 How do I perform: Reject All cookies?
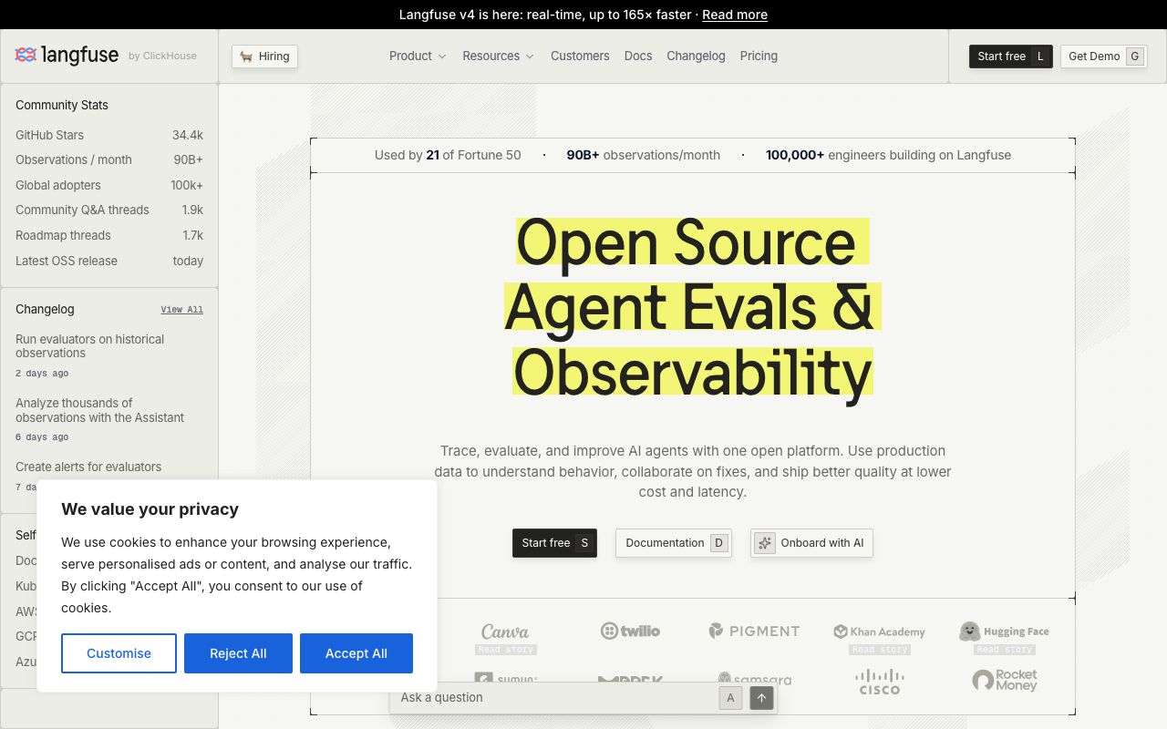[238, 653]
